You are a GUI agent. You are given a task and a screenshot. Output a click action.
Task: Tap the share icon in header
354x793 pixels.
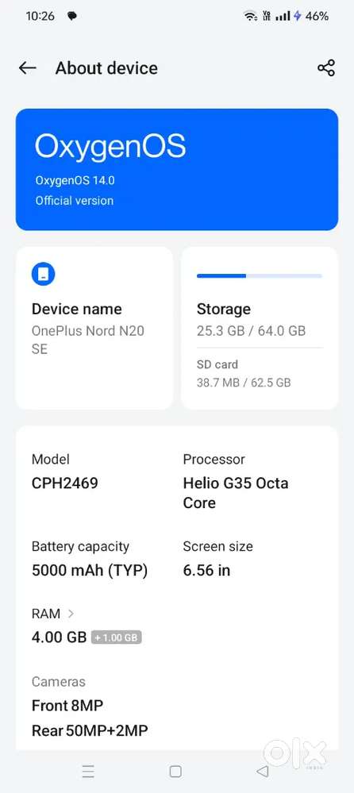click(x=326, y=67)
